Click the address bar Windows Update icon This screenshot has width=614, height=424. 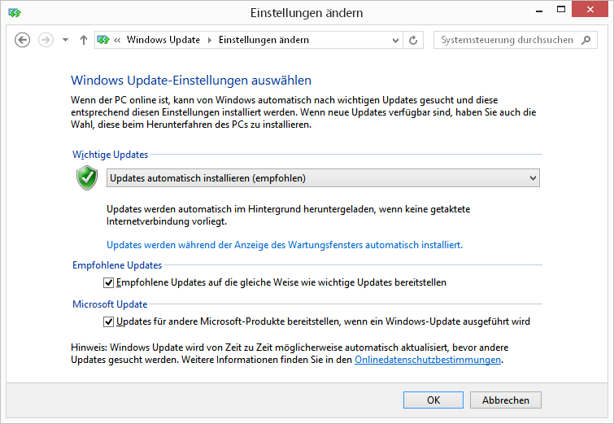coord(103,40)
